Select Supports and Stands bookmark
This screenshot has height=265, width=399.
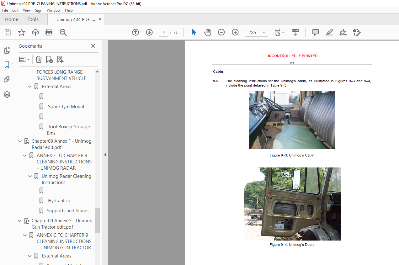(68, 211)
